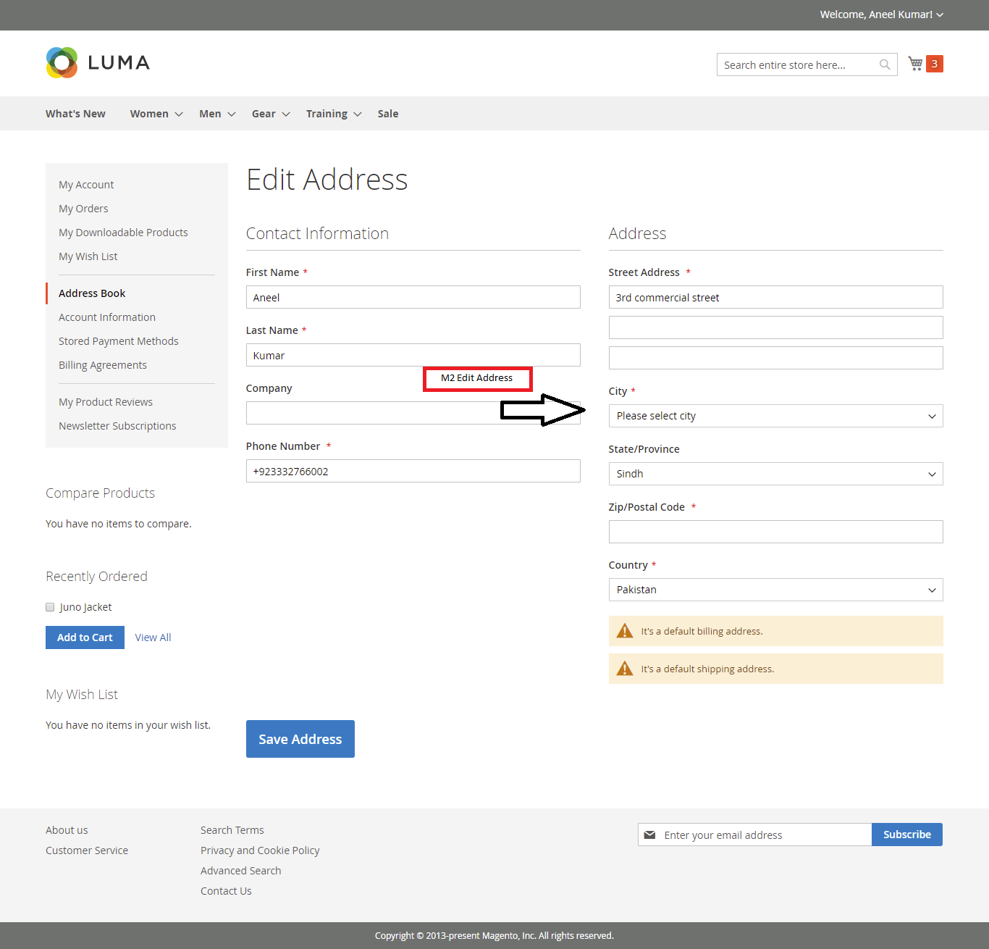Focus the Phone Number field

click(413, 471)
